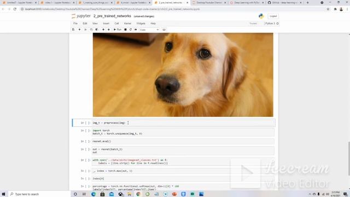Reload the page

(15, 9)
